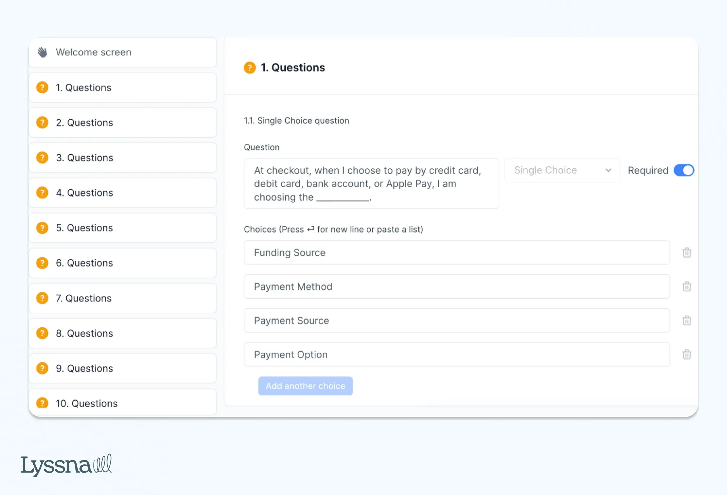Click the "Funding Source" choice field

tap(457, 253)
